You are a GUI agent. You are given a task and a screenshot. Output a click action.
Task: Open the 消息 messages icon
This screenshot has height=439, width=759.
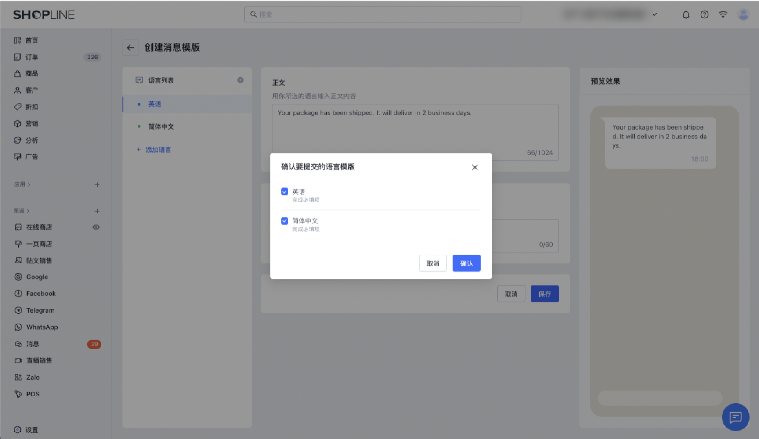(18, 344)
